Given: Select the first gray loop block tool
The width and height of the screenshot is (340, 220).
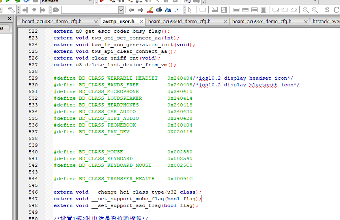Looking at the screenshot, I should coord(236,10).
